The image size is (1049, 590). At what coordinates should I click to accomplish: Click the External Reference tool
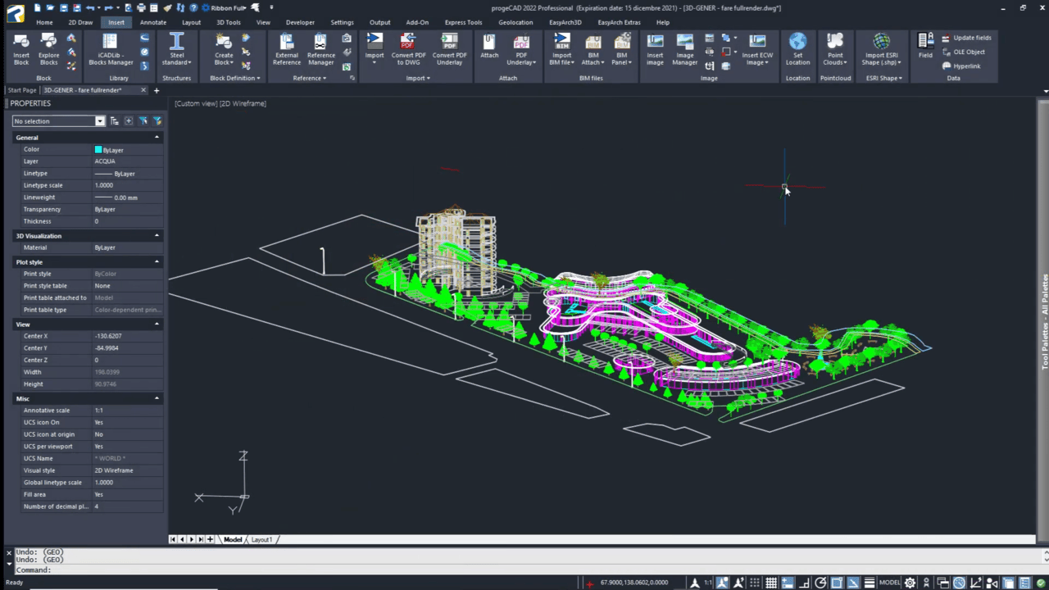coord(286,49)
